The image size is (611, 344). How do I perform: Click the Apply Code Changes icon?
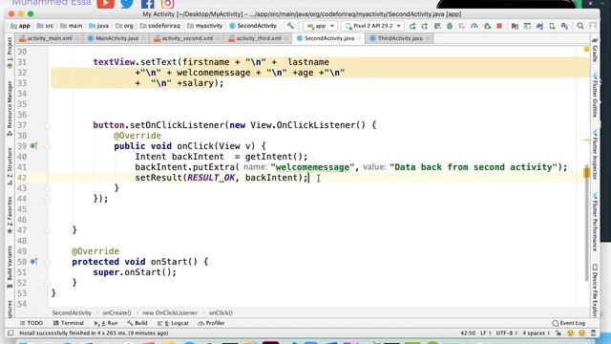click(x=437, y=26)
